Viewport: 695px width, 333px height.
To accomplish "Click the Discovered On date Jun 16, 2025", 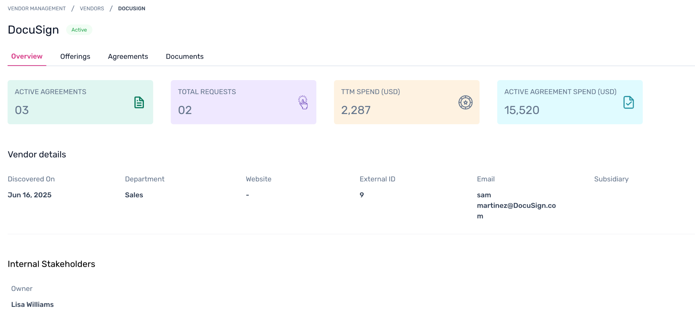I will pyautogui.click(x=30, y=195).
